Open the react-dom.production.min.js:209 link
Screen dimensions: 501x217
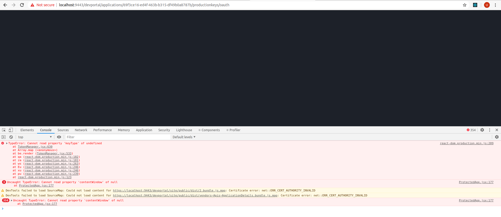click(467, 143)
